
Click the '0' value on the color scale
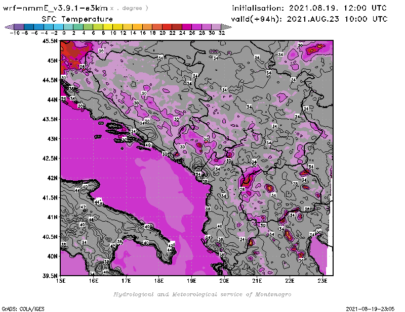tap(64, 33)
